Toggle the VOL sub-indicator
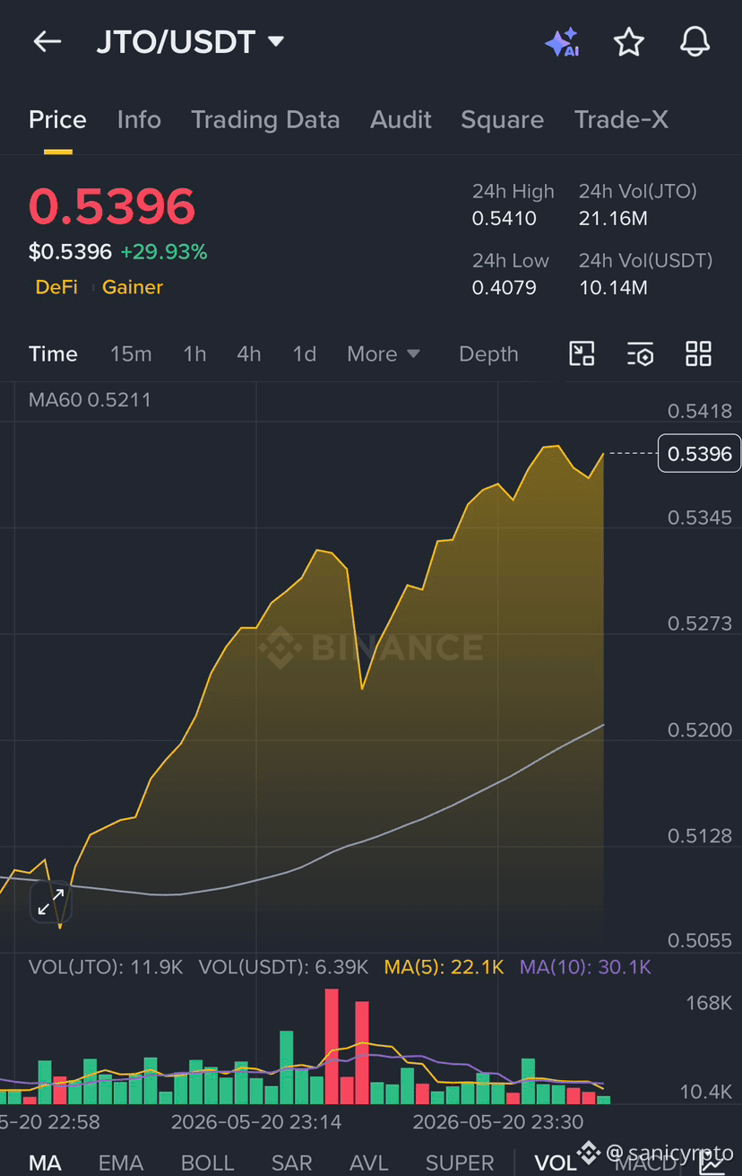The height and width of the screenshot is (1176, 742). coord(556,1163)
